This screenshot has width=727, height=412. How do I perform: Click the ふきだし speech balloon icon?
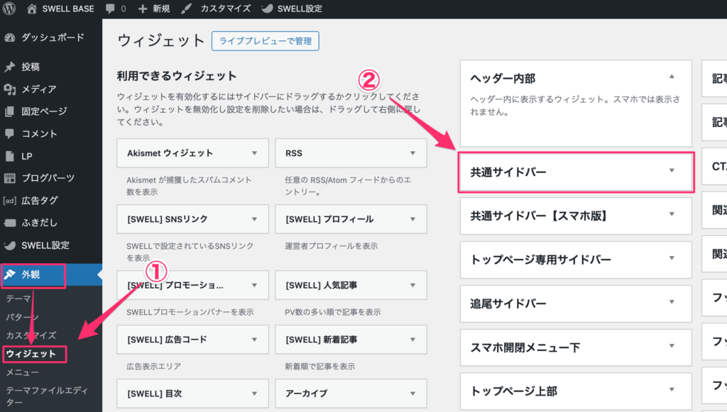[x=9, y=221]
